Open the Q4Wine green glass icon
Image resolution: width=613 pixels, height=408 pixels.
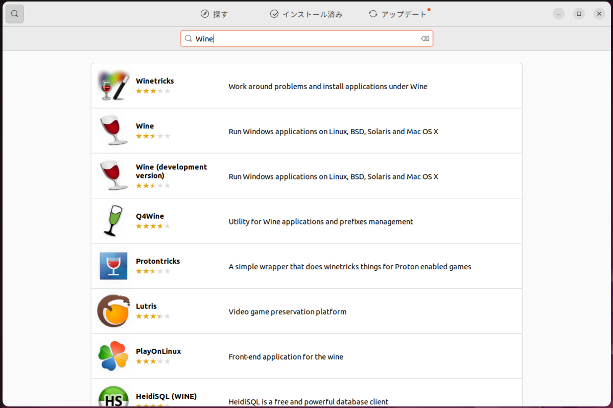[x=113, y=221]
